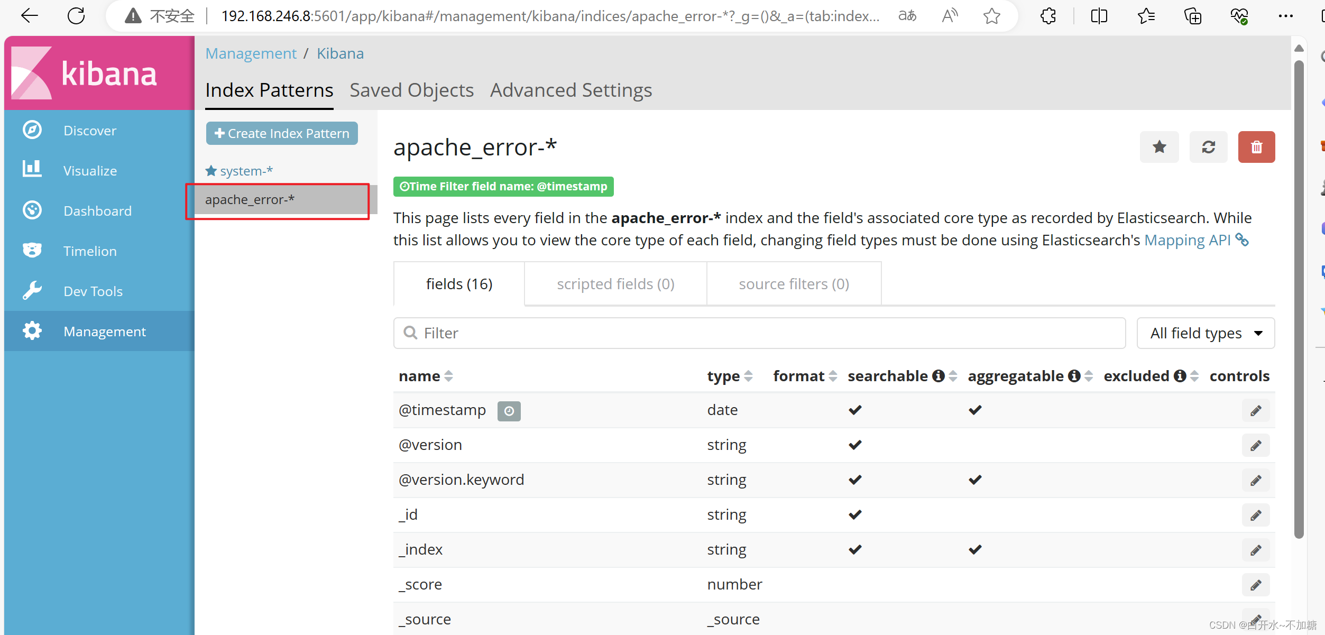Image resolution: width=1325 pixels, height=635 pixels.
Task: Click the @timestamp clock badge
Action: pyautogui.click(x=509, y=411)
